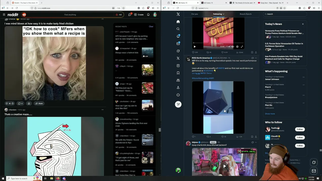Select Gang Starr - Mass Appeal browser tab
Screen dimensions: 322x181
click(271, 3)
